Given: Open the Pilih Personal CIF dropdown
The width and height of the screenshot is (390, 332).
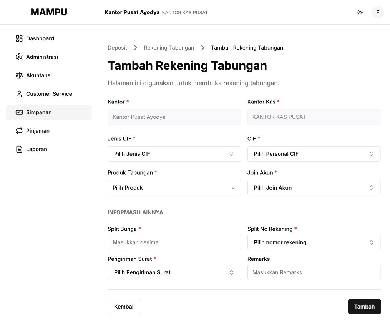Looking at the screenshot, I should (x=314, y=154).
